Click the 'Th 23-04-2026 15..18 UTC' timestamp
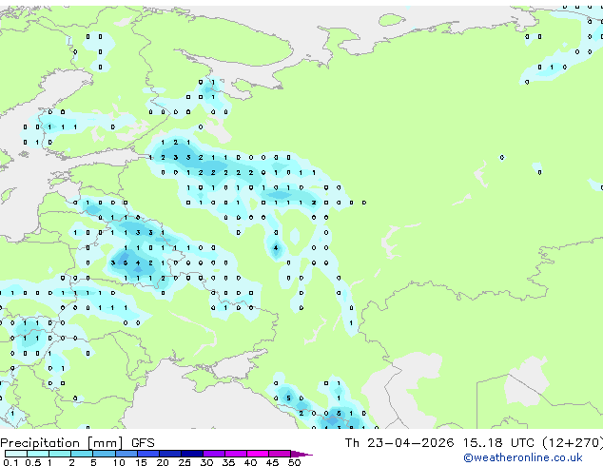 (440, 442)
